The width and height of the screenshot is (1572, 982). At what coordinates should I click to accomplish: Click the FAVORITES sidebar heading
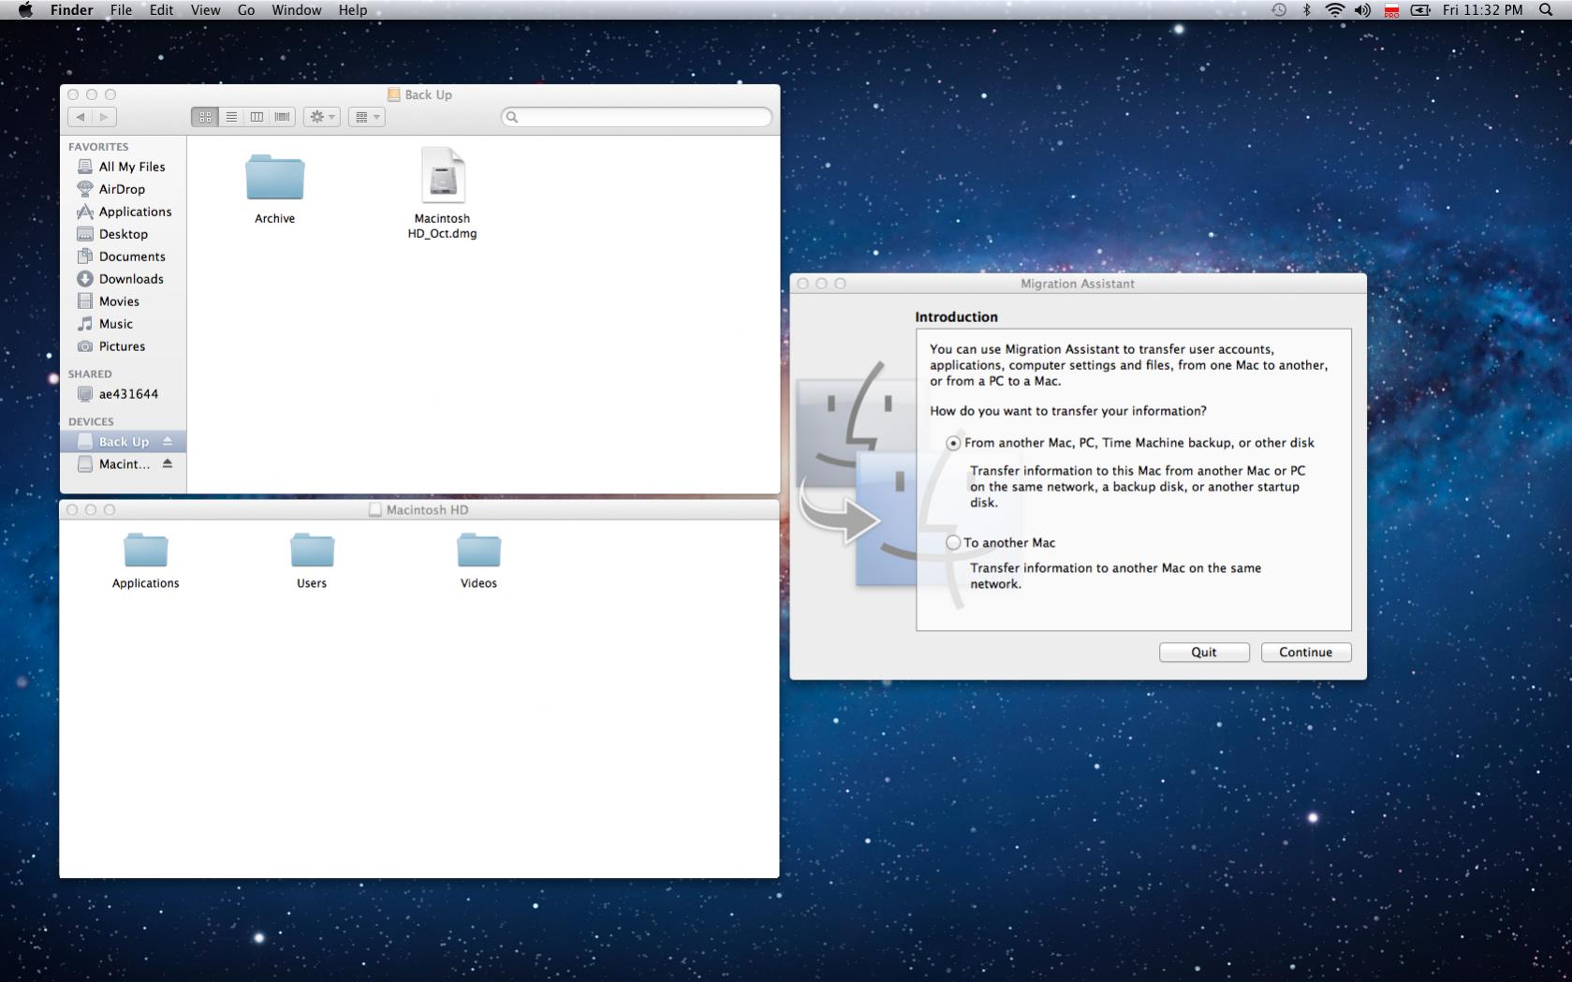[x=98, y=147]
